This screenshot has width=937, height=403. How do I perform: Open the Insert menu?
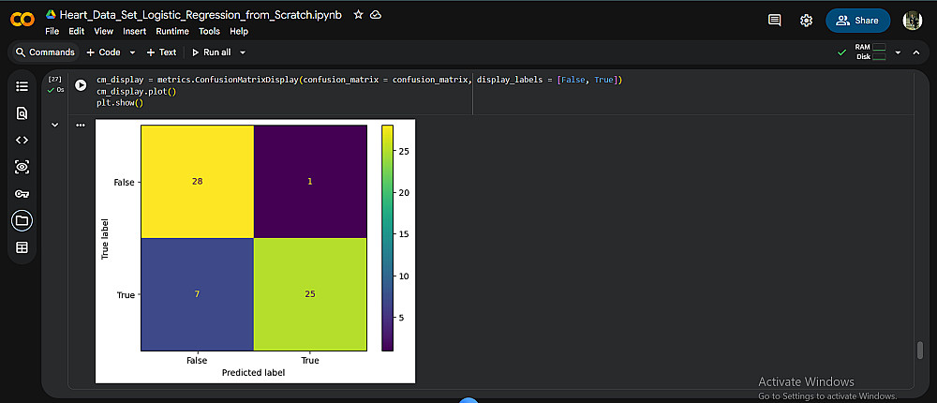(x=135, y=31)
